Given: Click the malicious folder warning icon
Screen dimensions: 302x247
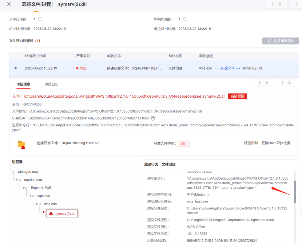Looking at the screenshot, I should 22,145.
